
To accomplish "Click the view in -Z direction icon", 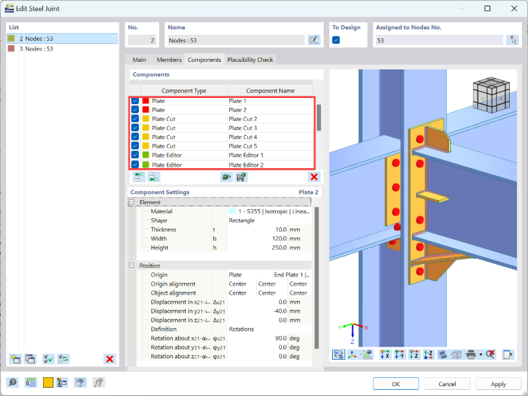I will coord(429,354).
